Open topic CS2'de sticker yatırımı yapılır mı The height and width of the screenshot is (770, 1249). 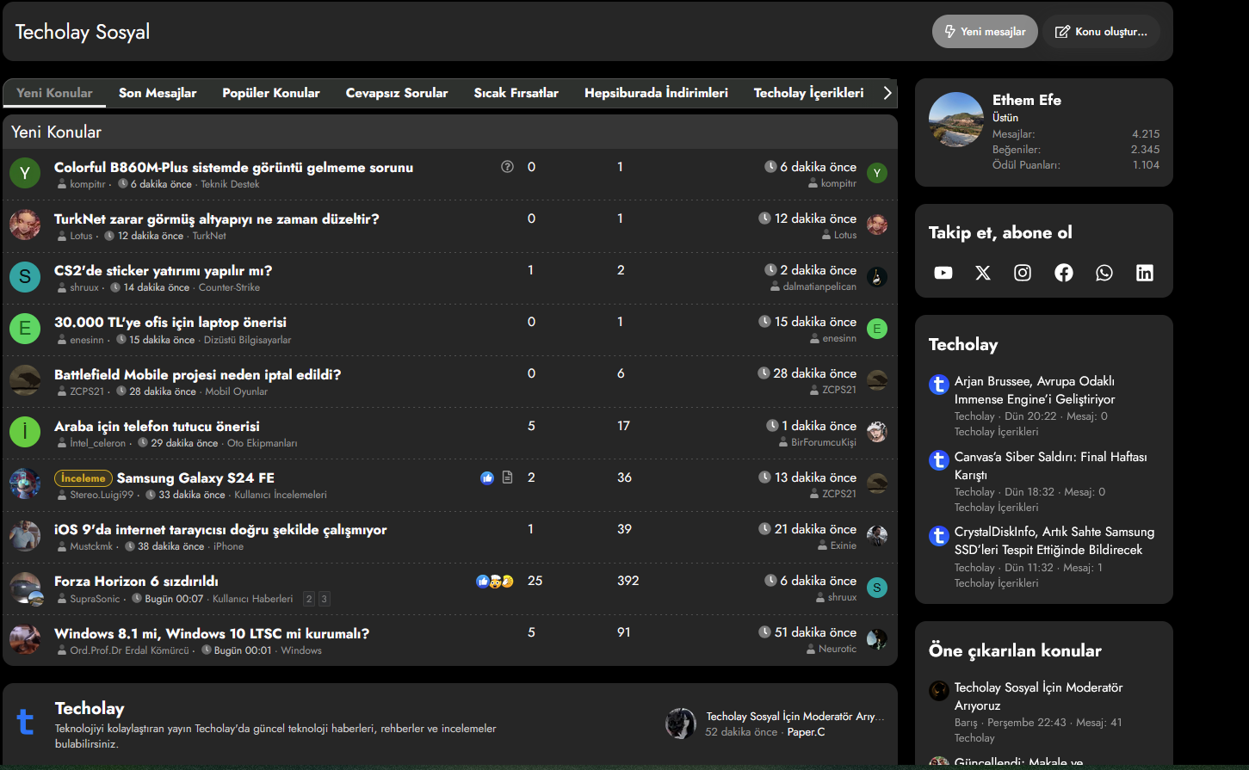(164, 270)
